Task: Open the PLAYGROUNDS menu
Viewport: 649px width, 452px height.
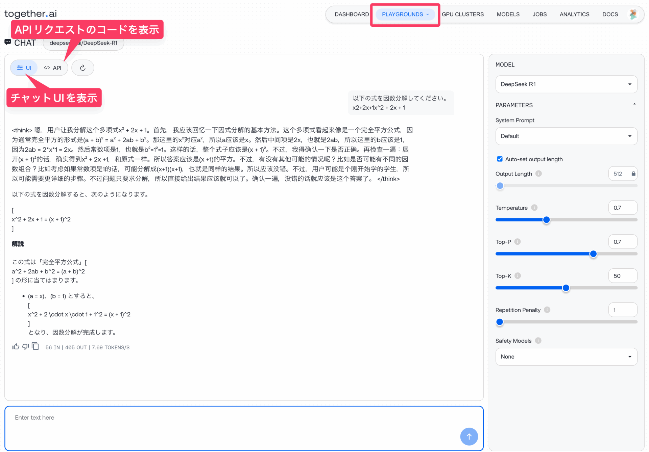Action: (405, 14)
